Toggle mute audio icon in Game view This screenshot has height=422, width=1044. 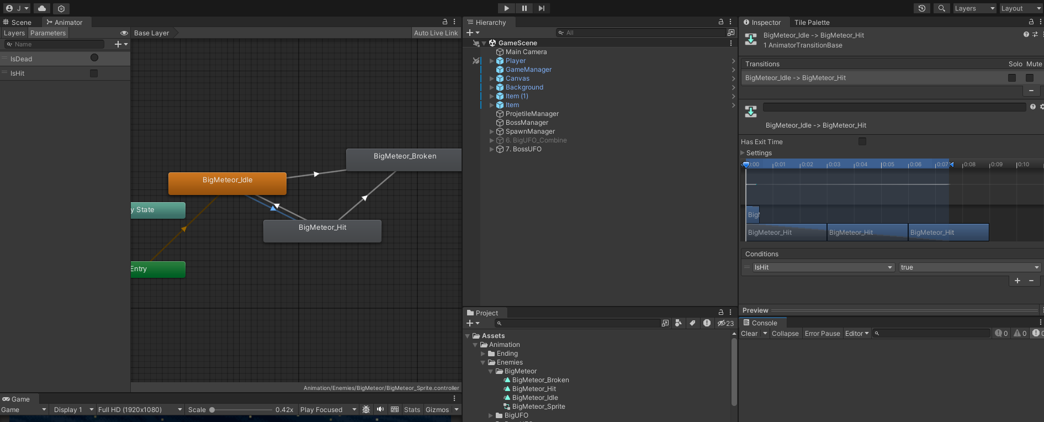click(380, 409)
